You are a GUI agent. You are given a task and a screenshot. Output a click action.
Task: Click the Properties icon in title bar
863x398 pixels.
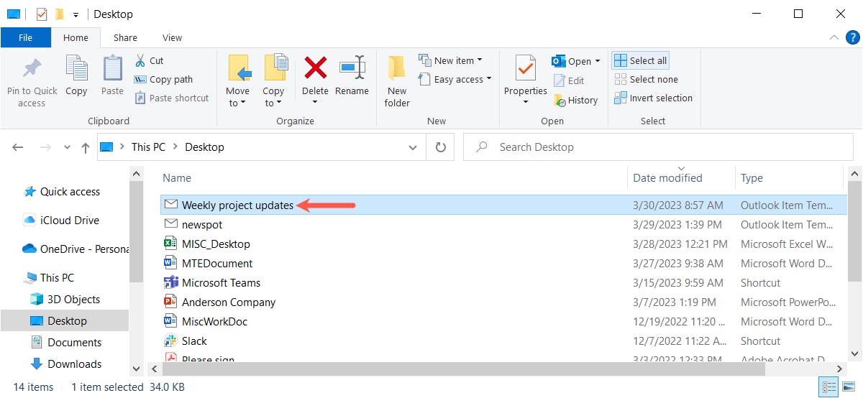pyautogui.click(x=41, y=14)
